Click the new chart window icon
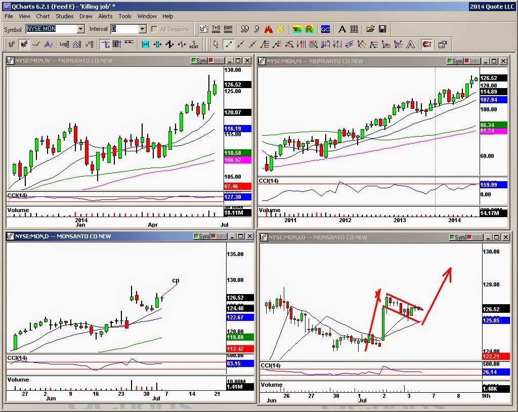Screen dimensions: 518x412 [204, 29]
